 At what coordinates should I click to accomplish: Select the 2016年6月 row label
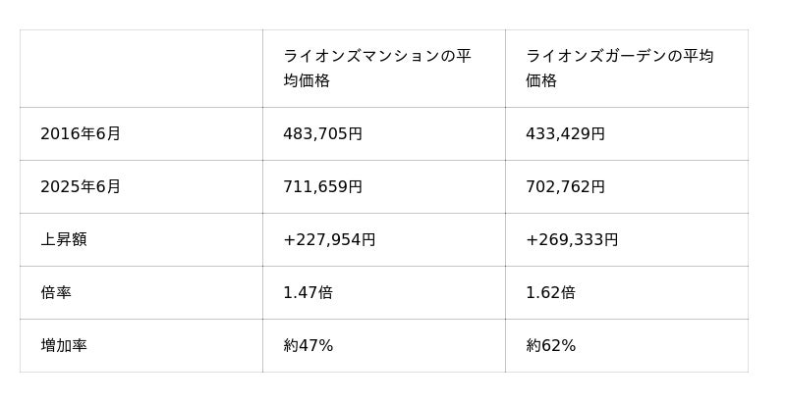point(81,134)
